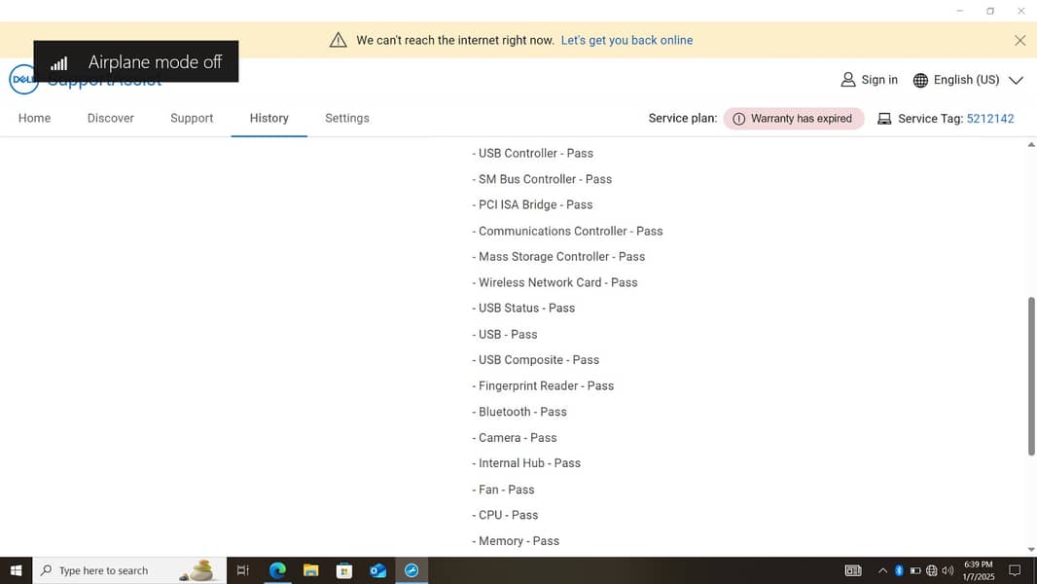Open File Explorer from the taskbar
The image size is (1037, 584).
coord(310,570)
